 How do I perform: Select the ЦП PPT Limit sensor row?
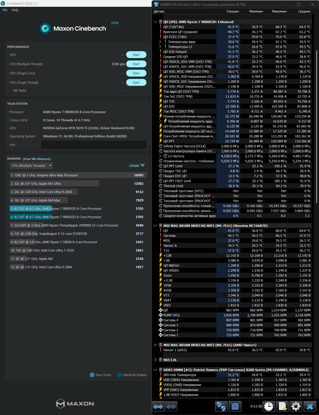pos(234,166)
